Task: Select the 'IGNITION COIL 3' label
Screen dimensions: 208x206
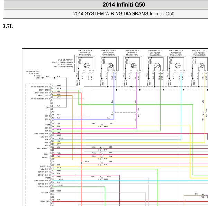Action: [x=108, y=50]
